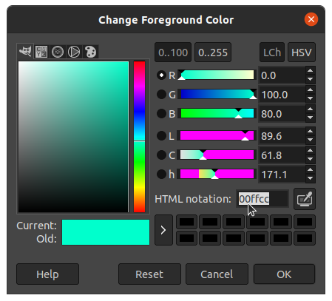Decrease L value with down arrow
The width and height of the screenshot is (332, 301).
point(311,140)
